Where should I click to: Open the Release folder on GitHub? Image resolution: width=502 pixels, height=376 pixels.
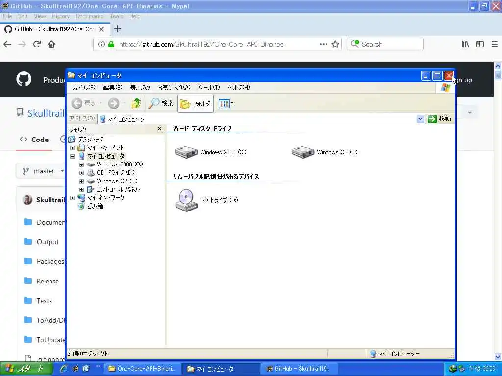(x=48, y=281)
